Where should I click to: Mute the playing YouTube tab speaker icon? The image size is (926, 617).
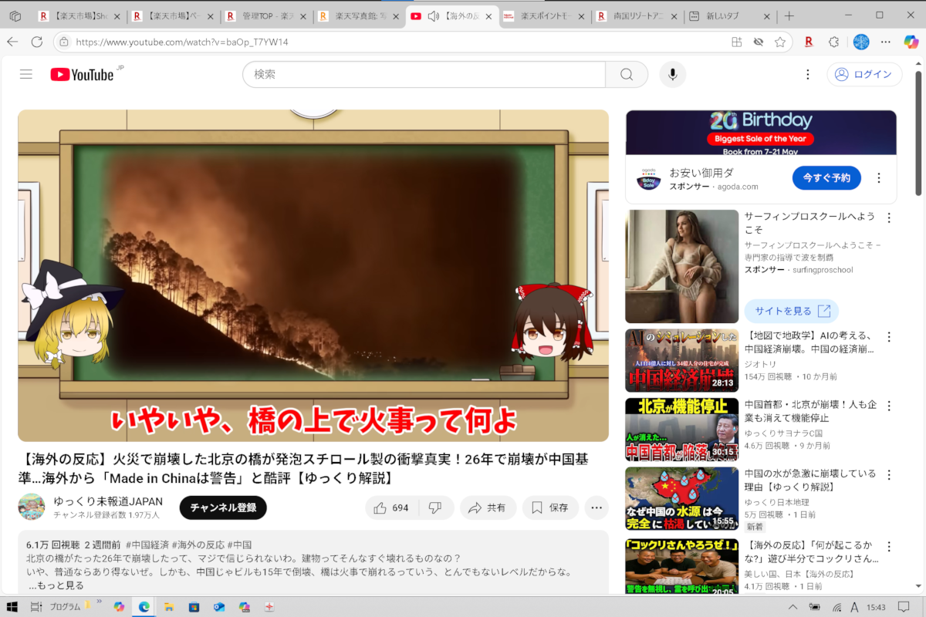click(x=433, y=15)
